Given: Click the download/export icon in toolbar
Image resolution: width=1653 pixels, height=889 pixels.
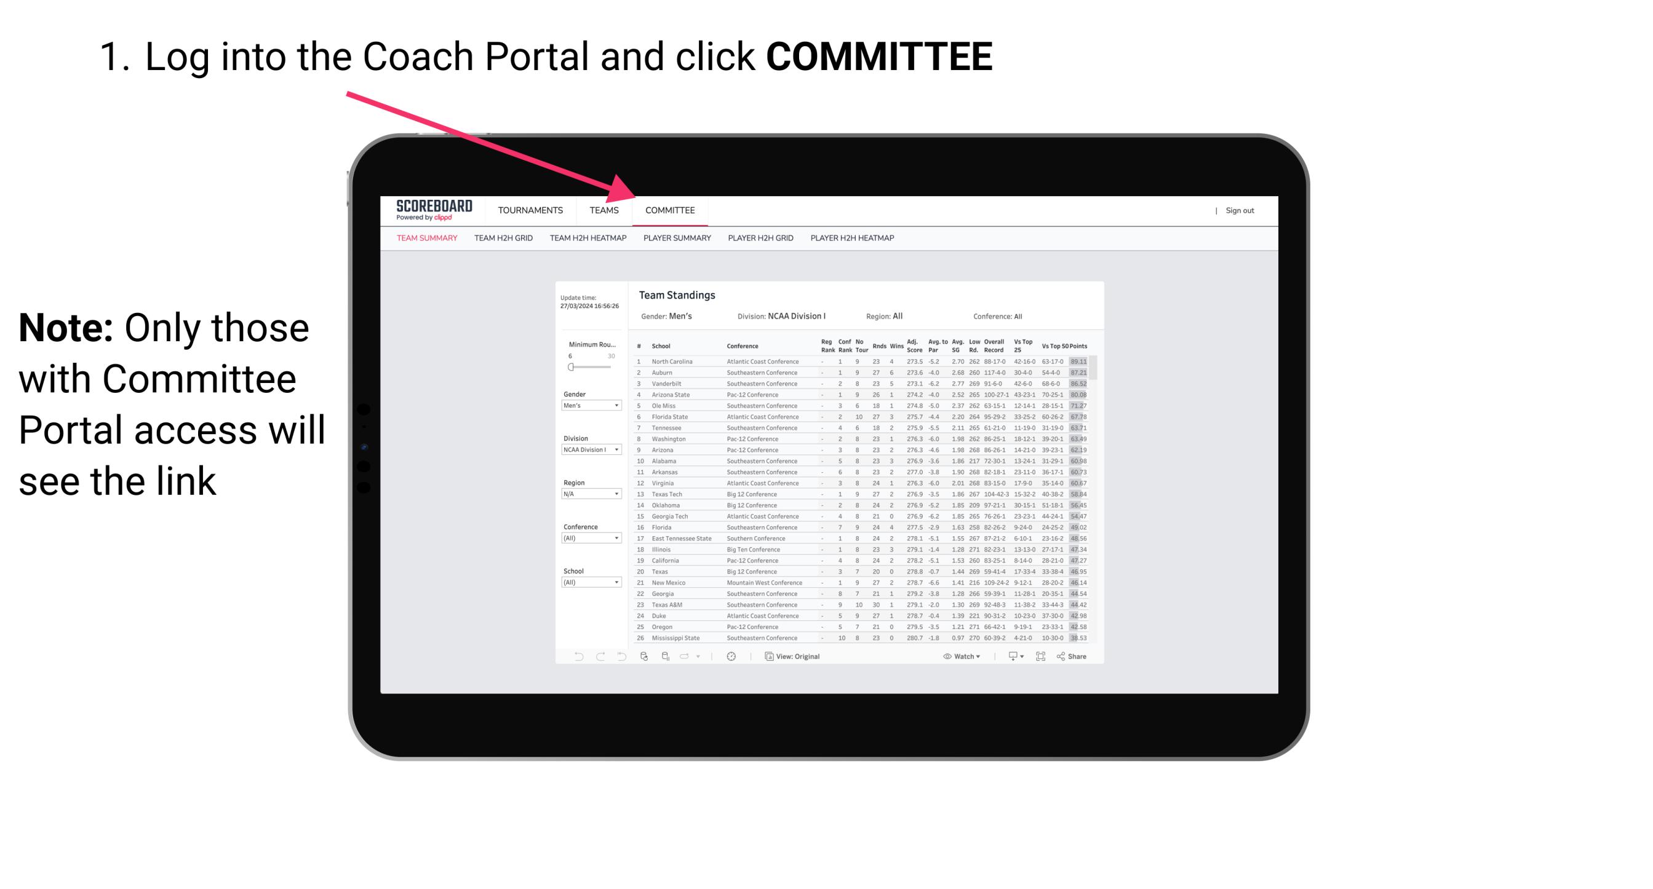Looking at the screenshot, I should pos(1008,657).
